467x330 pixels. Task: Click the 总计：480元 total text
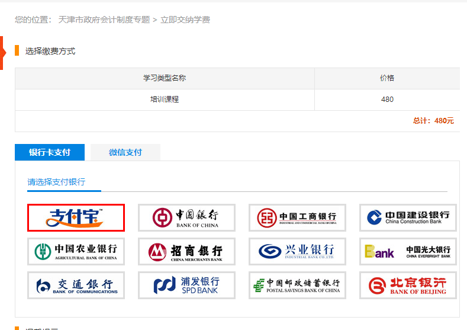433,121
